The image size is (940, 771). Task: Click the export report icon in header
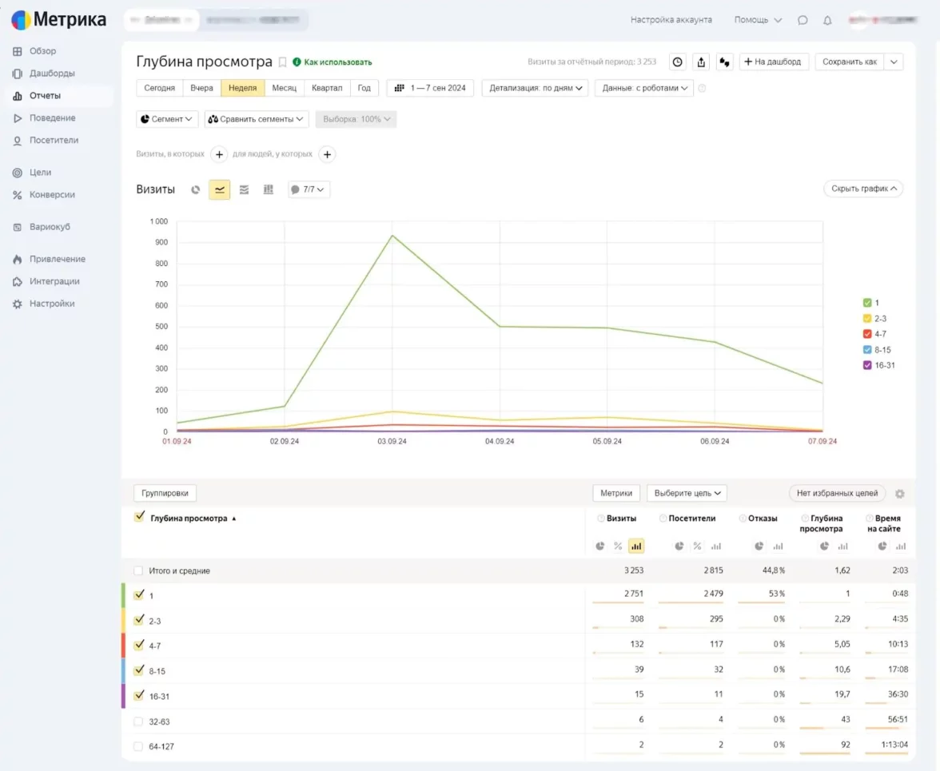pyautogui.click(x=702, y=62)
